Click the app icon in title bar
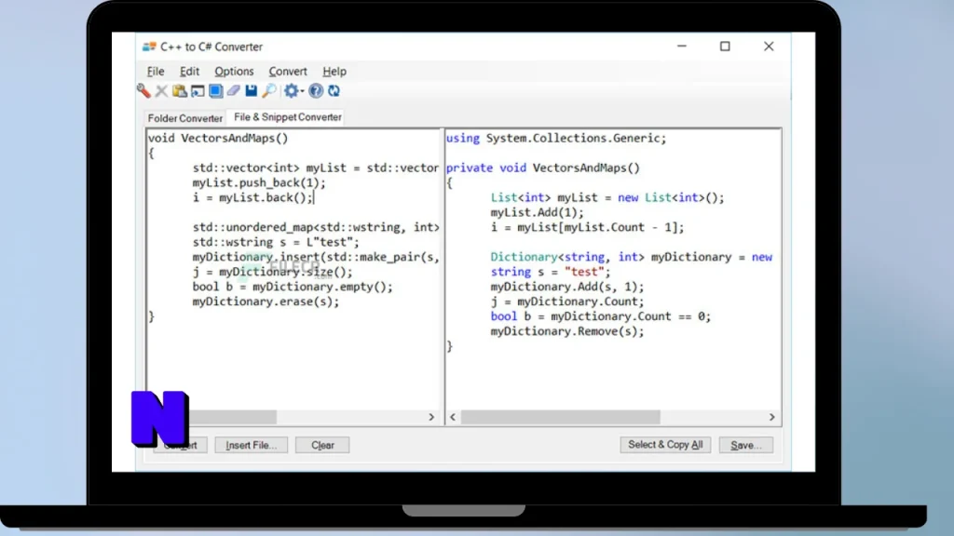The height and width of the screenshot is (536, 954). click(149, 47)
